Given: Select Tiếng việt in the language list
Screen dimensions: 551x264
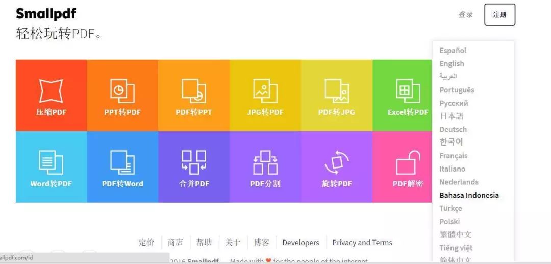Looking at the screenshot, I should pyautogui.click(x=456, y=248).
